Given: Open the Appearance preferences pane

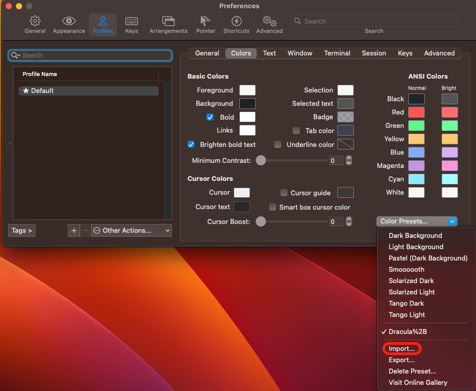Looking at the screenshot, I should pyautogui.click(x=69, y=25).
